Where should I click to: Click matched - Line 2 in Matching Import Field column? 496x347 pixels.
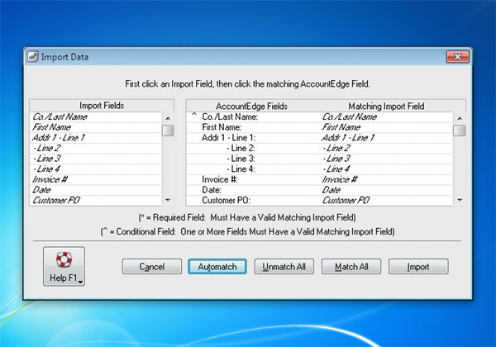click(336, 148)
